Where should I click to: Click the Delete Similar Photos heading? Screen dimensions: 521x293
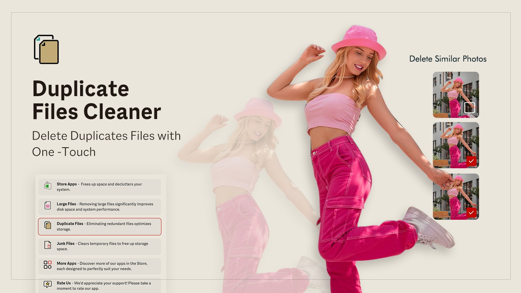(x=448, y=59)
